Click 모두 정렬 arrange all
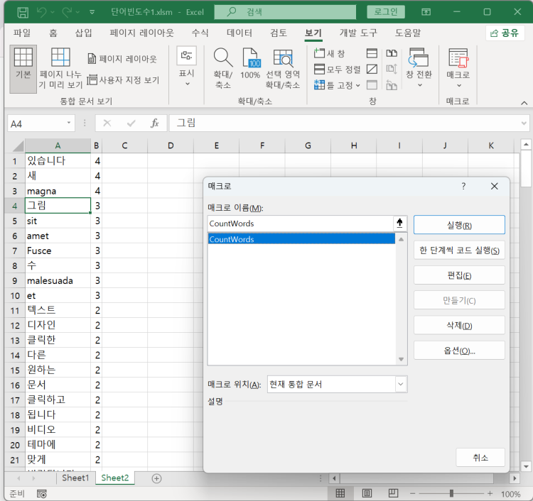Image resolution: width=533 pixels, height=501 pixels. coord(338,70)
